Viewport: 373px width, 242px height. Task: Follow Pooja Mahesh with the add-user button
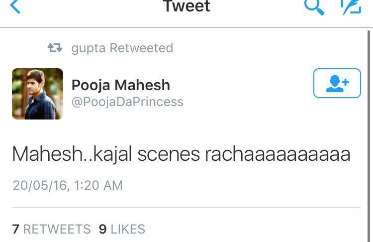(x=337, y=83)
